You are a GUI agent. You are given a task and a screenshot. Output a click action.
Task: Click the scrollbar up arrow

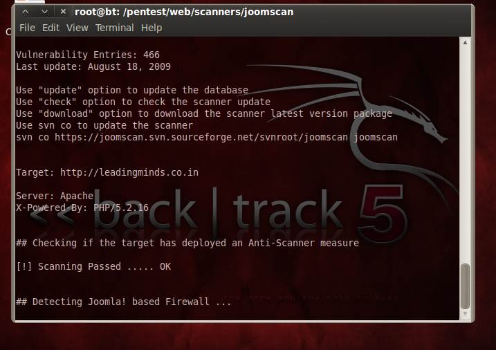point(465,42)
